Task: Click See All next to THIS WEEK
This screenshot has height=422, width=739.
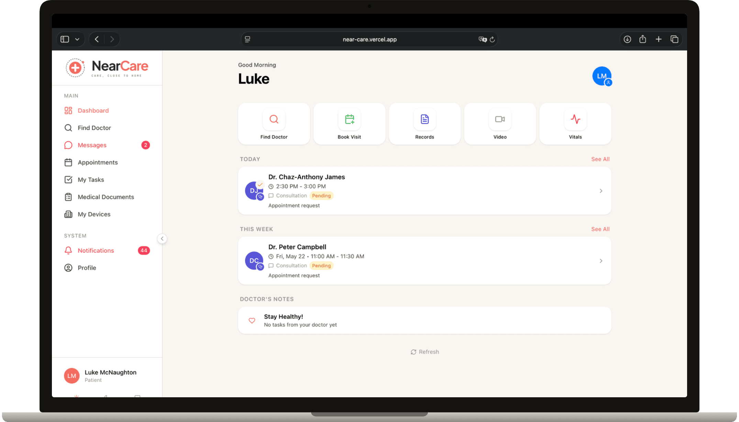Action: 600,229
